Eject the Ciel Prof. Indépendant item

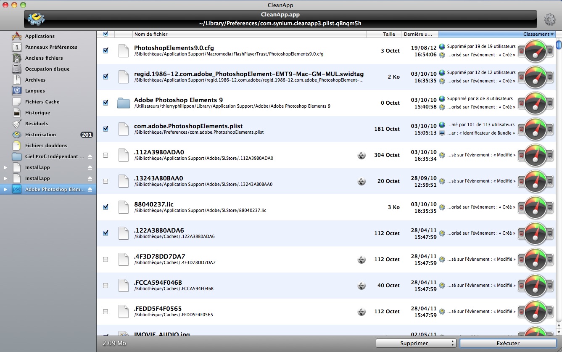[90, 156]
